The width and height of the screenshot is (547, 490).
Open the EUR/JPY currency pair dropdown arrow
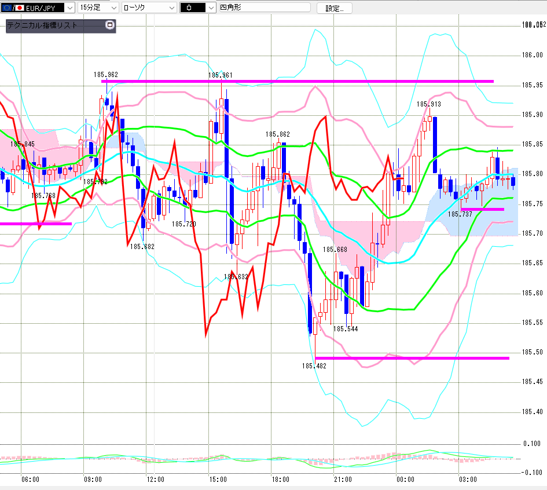pos(70,8)
